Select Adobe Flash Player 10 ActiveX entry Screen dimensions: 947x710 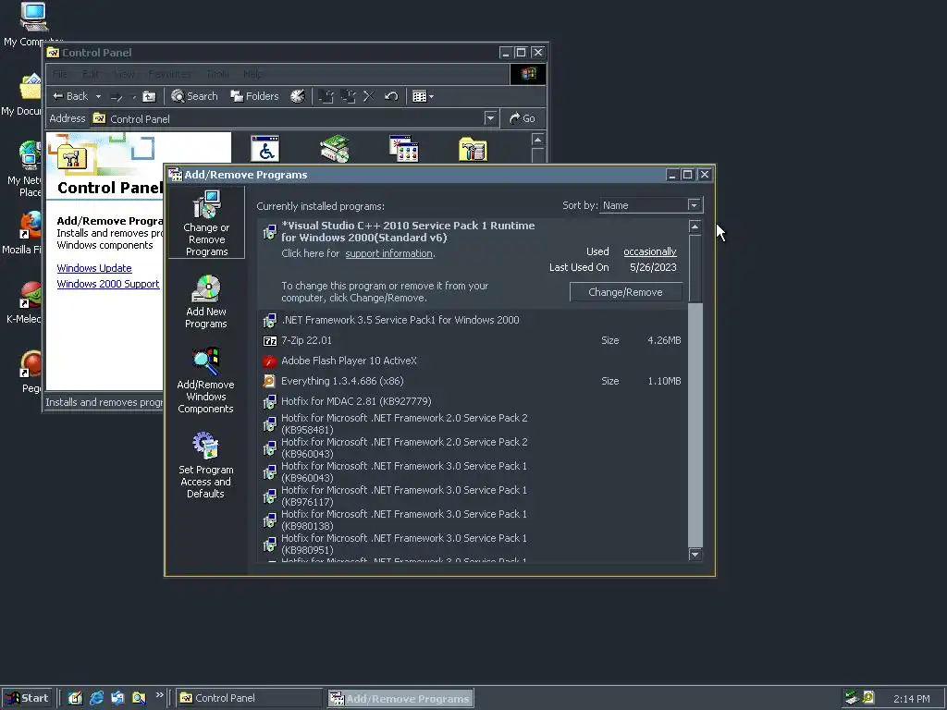tap(473, 361)
